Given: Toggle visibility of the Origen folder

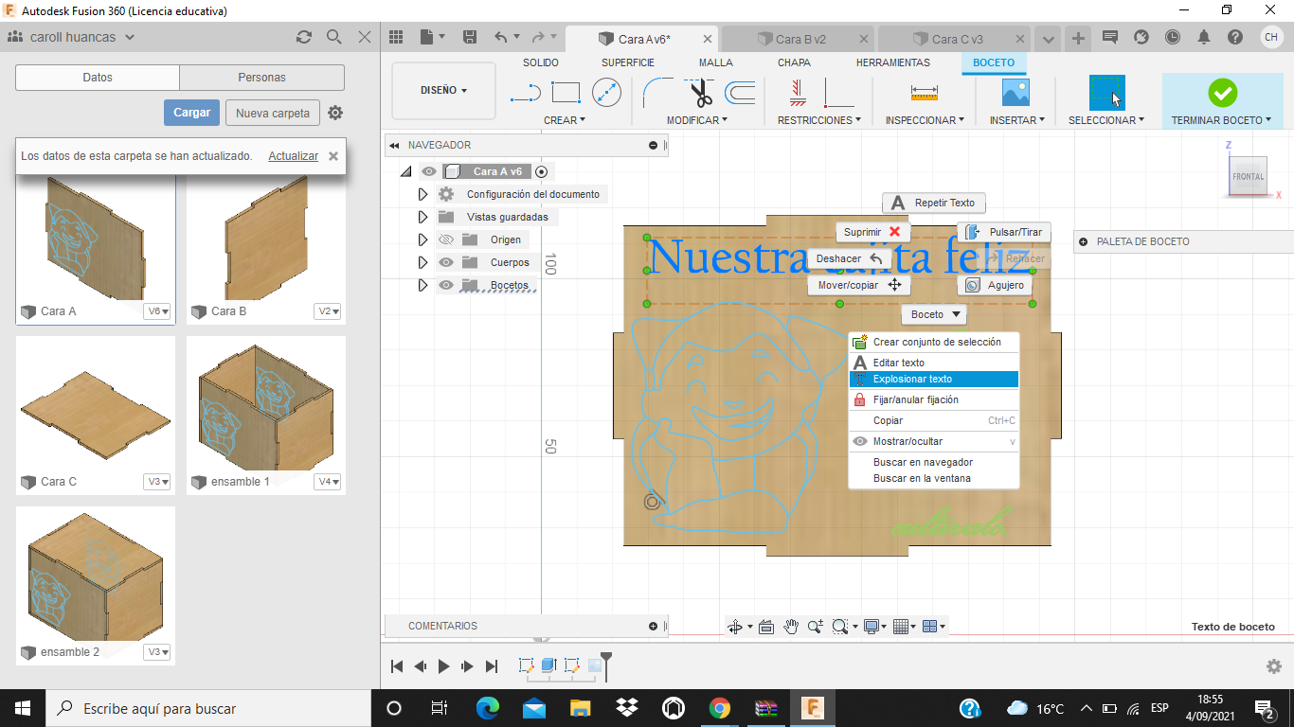Looking at the screenshot, I should pos(446,240).
